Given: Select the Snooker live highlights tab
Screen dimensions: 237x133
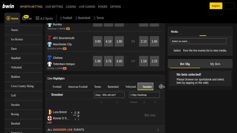Looking at the screenshot, I should click(146, 86).
